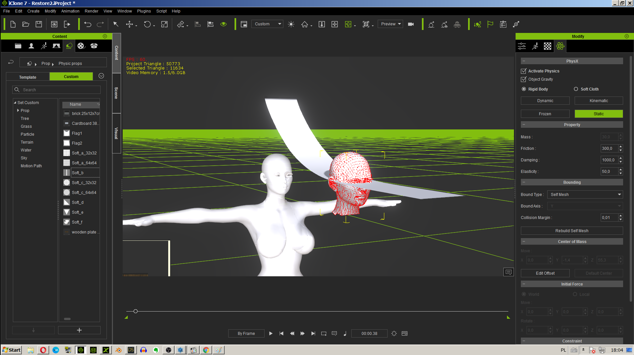Select the Rigid Body radio button

point(524,89)
